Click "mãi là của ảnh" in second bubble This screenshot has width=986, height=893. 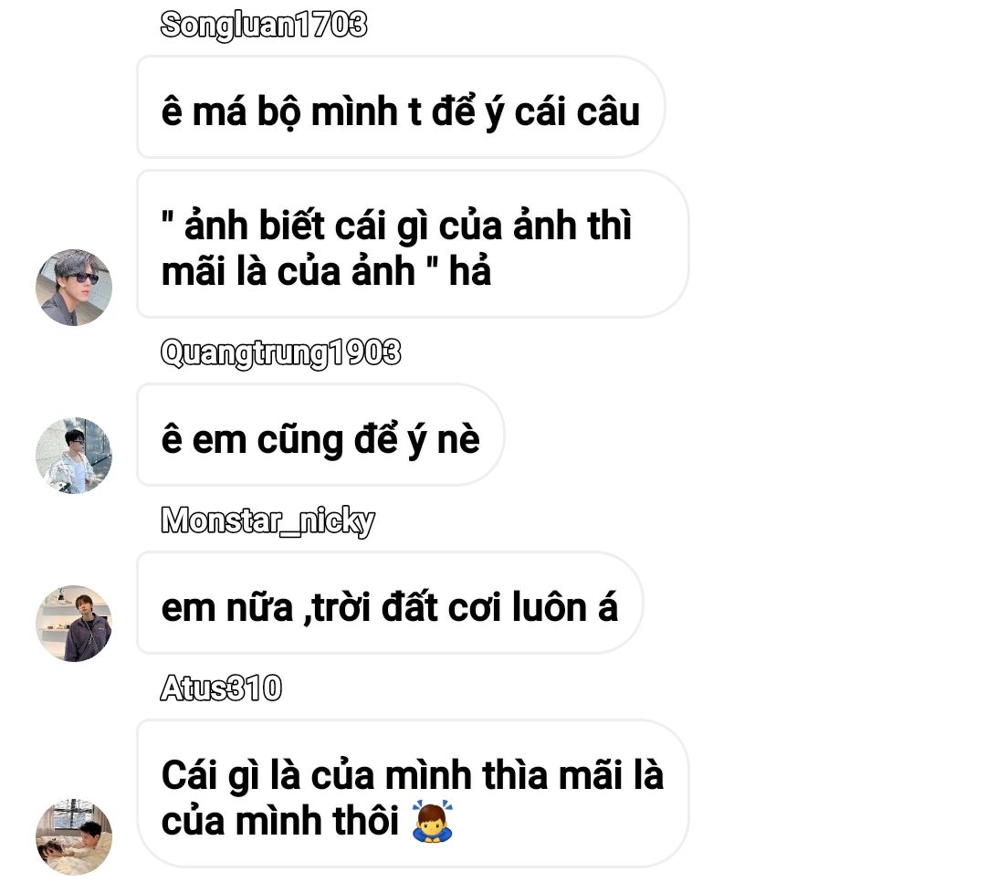(288, 272)
